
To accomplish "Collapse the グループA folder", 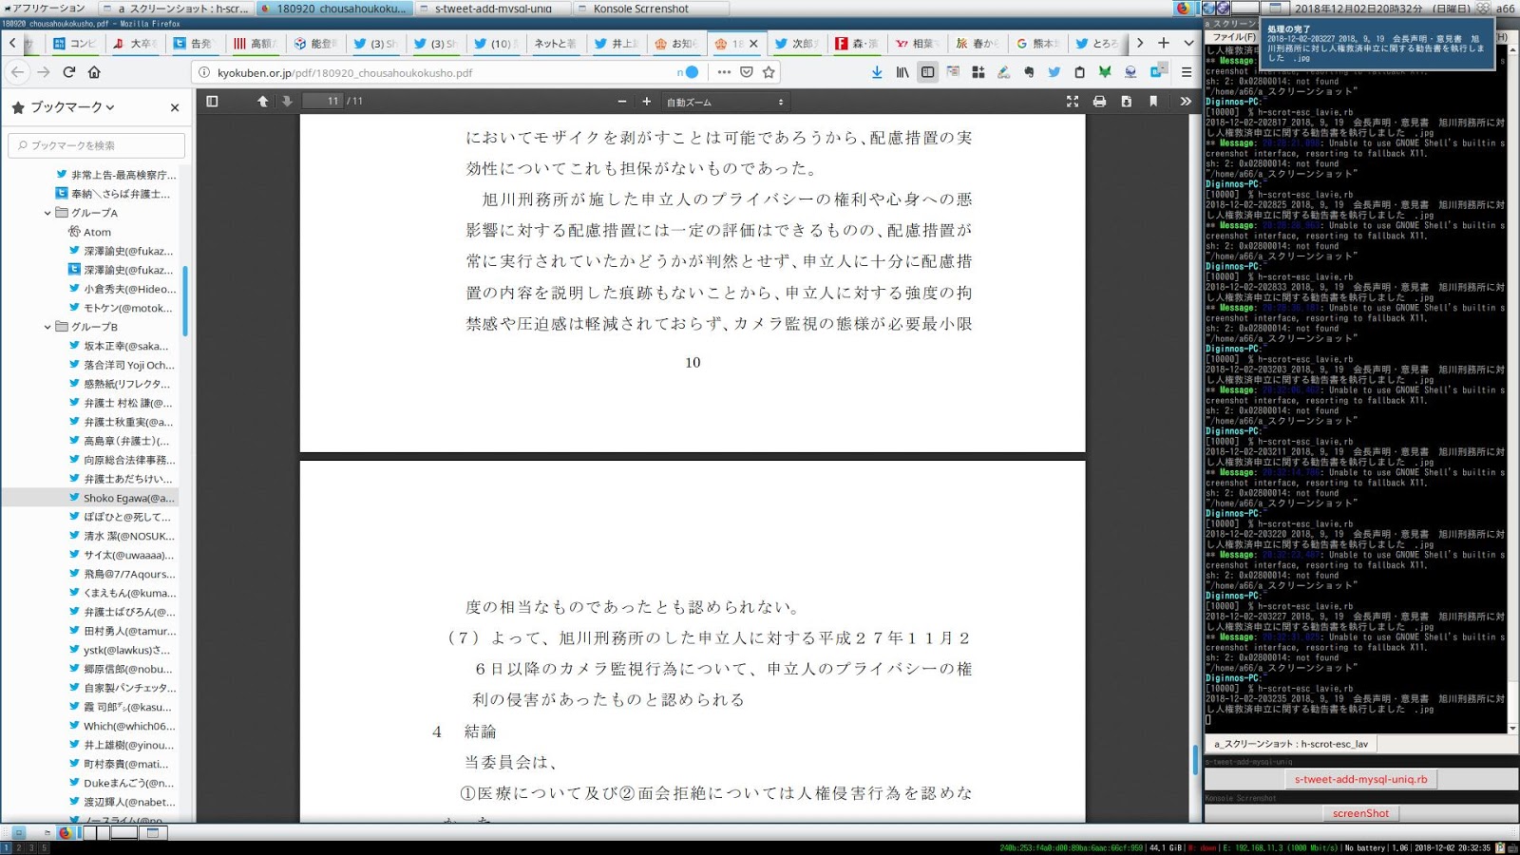I will [47, 213].
